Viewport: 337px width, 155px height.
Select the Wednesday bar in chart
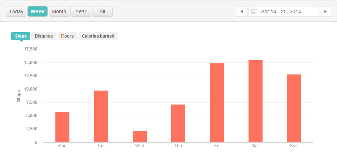point(140,136)
